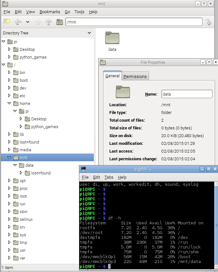Viewport: 218px width, 272px height.
Task: Open the Directory Tree side pane dropdown
Action: [x=89, y=33]
